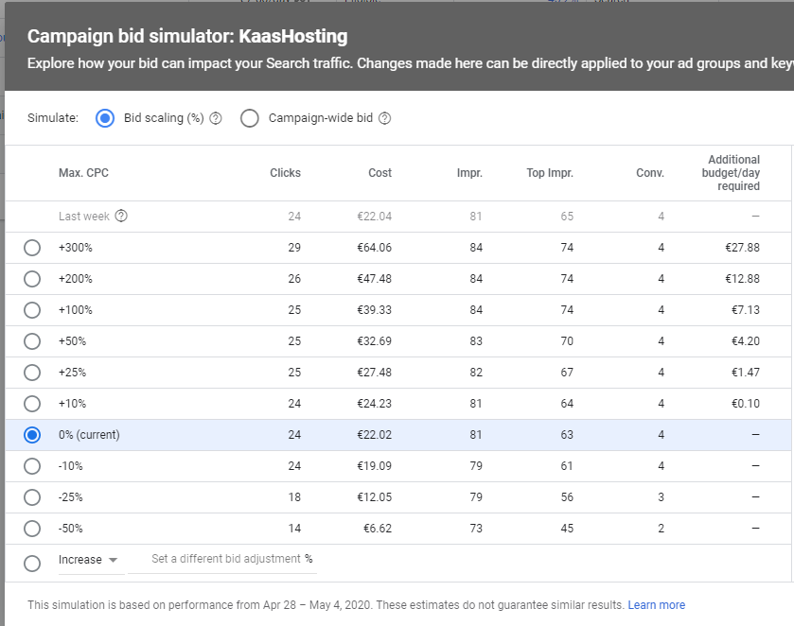
Task: Choose the -10% bid scaling radio
Action: coord(32,466)
